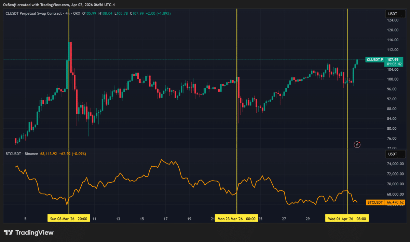This screenshot has height=242, width=410.
Task: Click date 13 on the time axis
Action: click(x=118, y=219)
